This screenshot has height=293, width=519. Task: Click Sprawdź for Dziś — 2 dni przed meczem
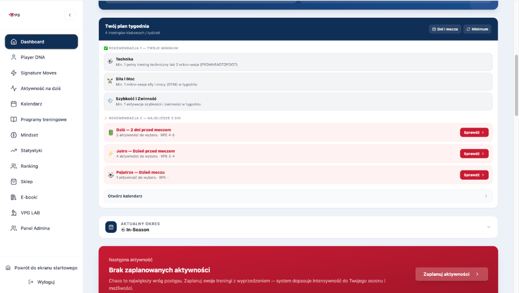474,133
